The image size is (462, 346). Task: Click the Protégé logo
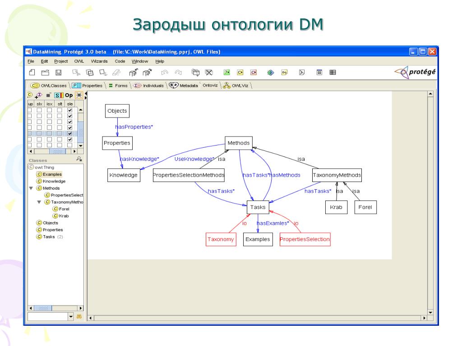415,72
